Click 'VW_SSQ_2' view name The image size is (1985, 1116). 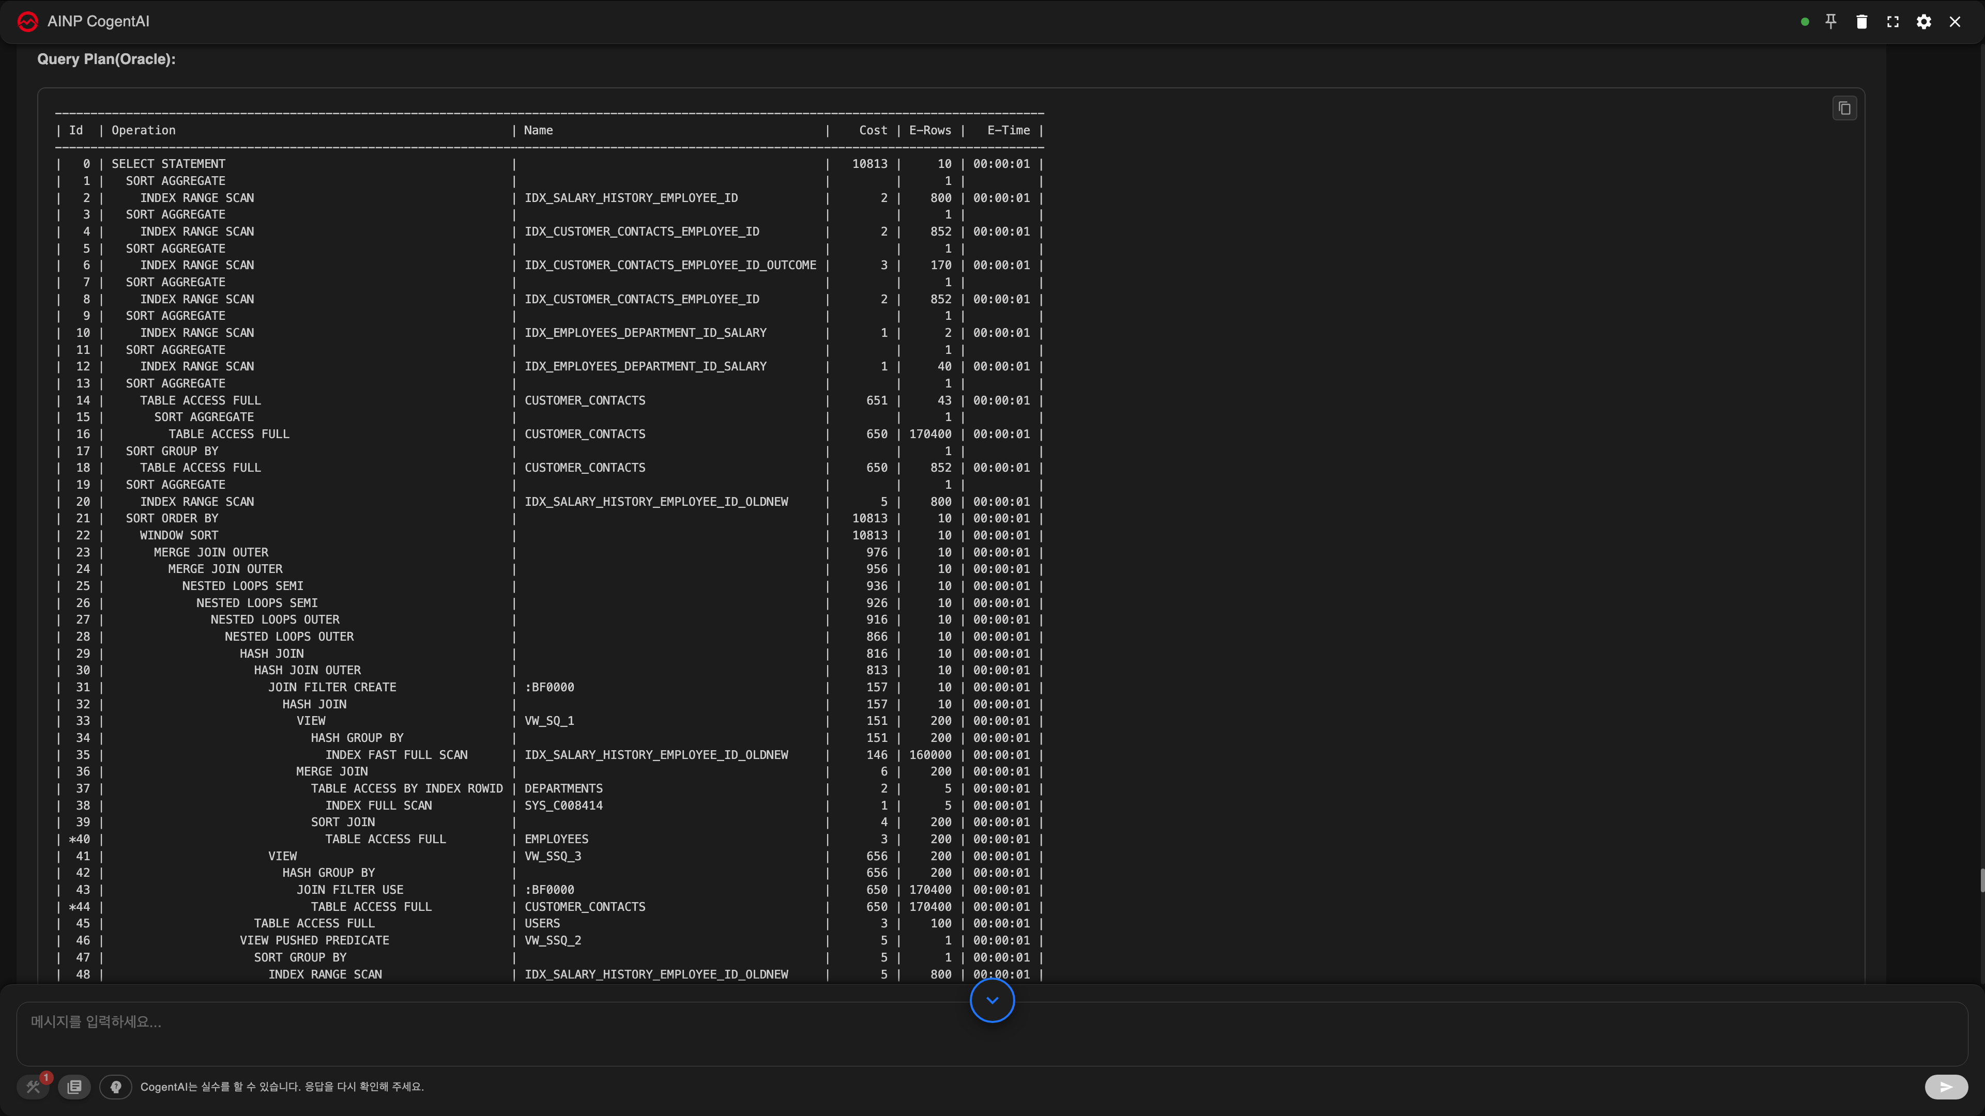pyautogui.click(x=553, y=940)
